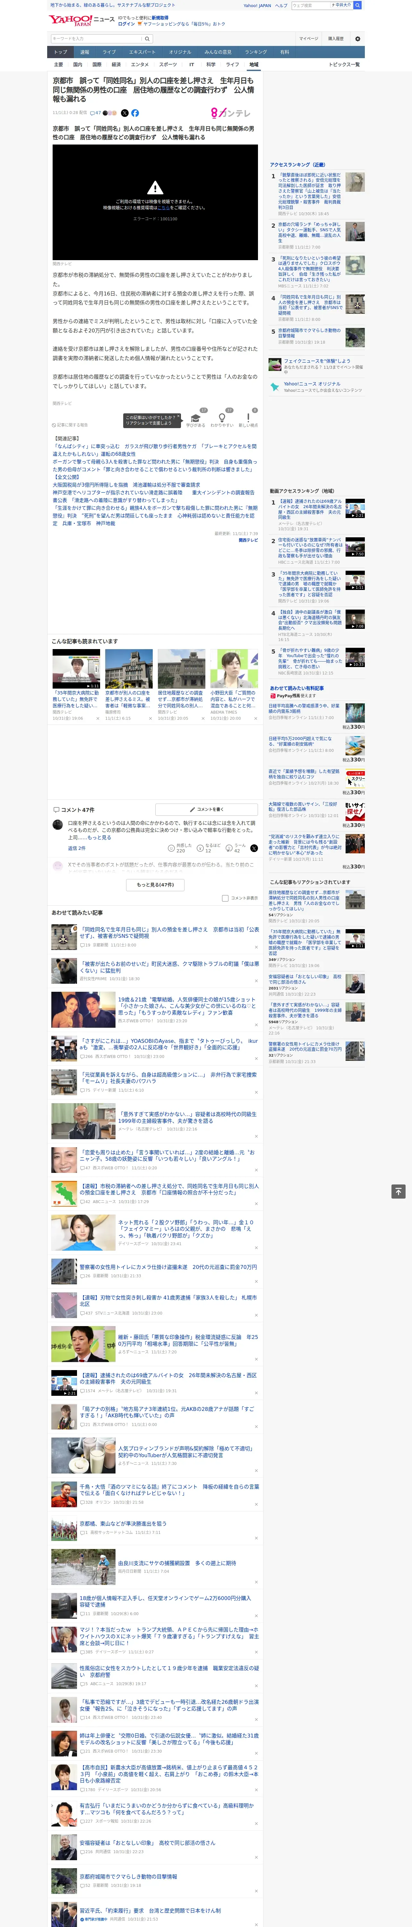The height and width of the screenshot is (1927, 412).
Task: Open article '警察署の女性用トイレにカメラ仕掛け'
Action: click(168, 1268)
